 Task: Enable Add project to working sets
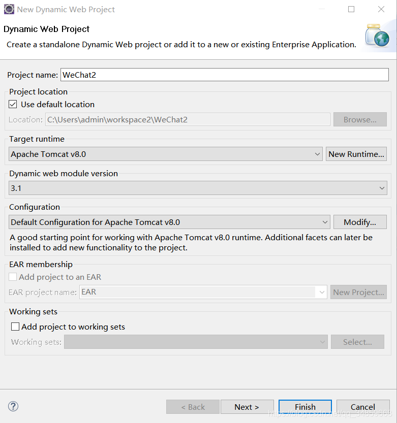(x=15, y=327)
